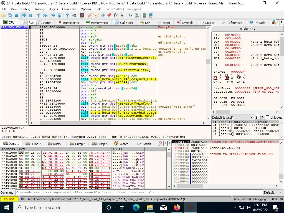Click the Step Into toolbar icon
284x213 pixels.
39,16
